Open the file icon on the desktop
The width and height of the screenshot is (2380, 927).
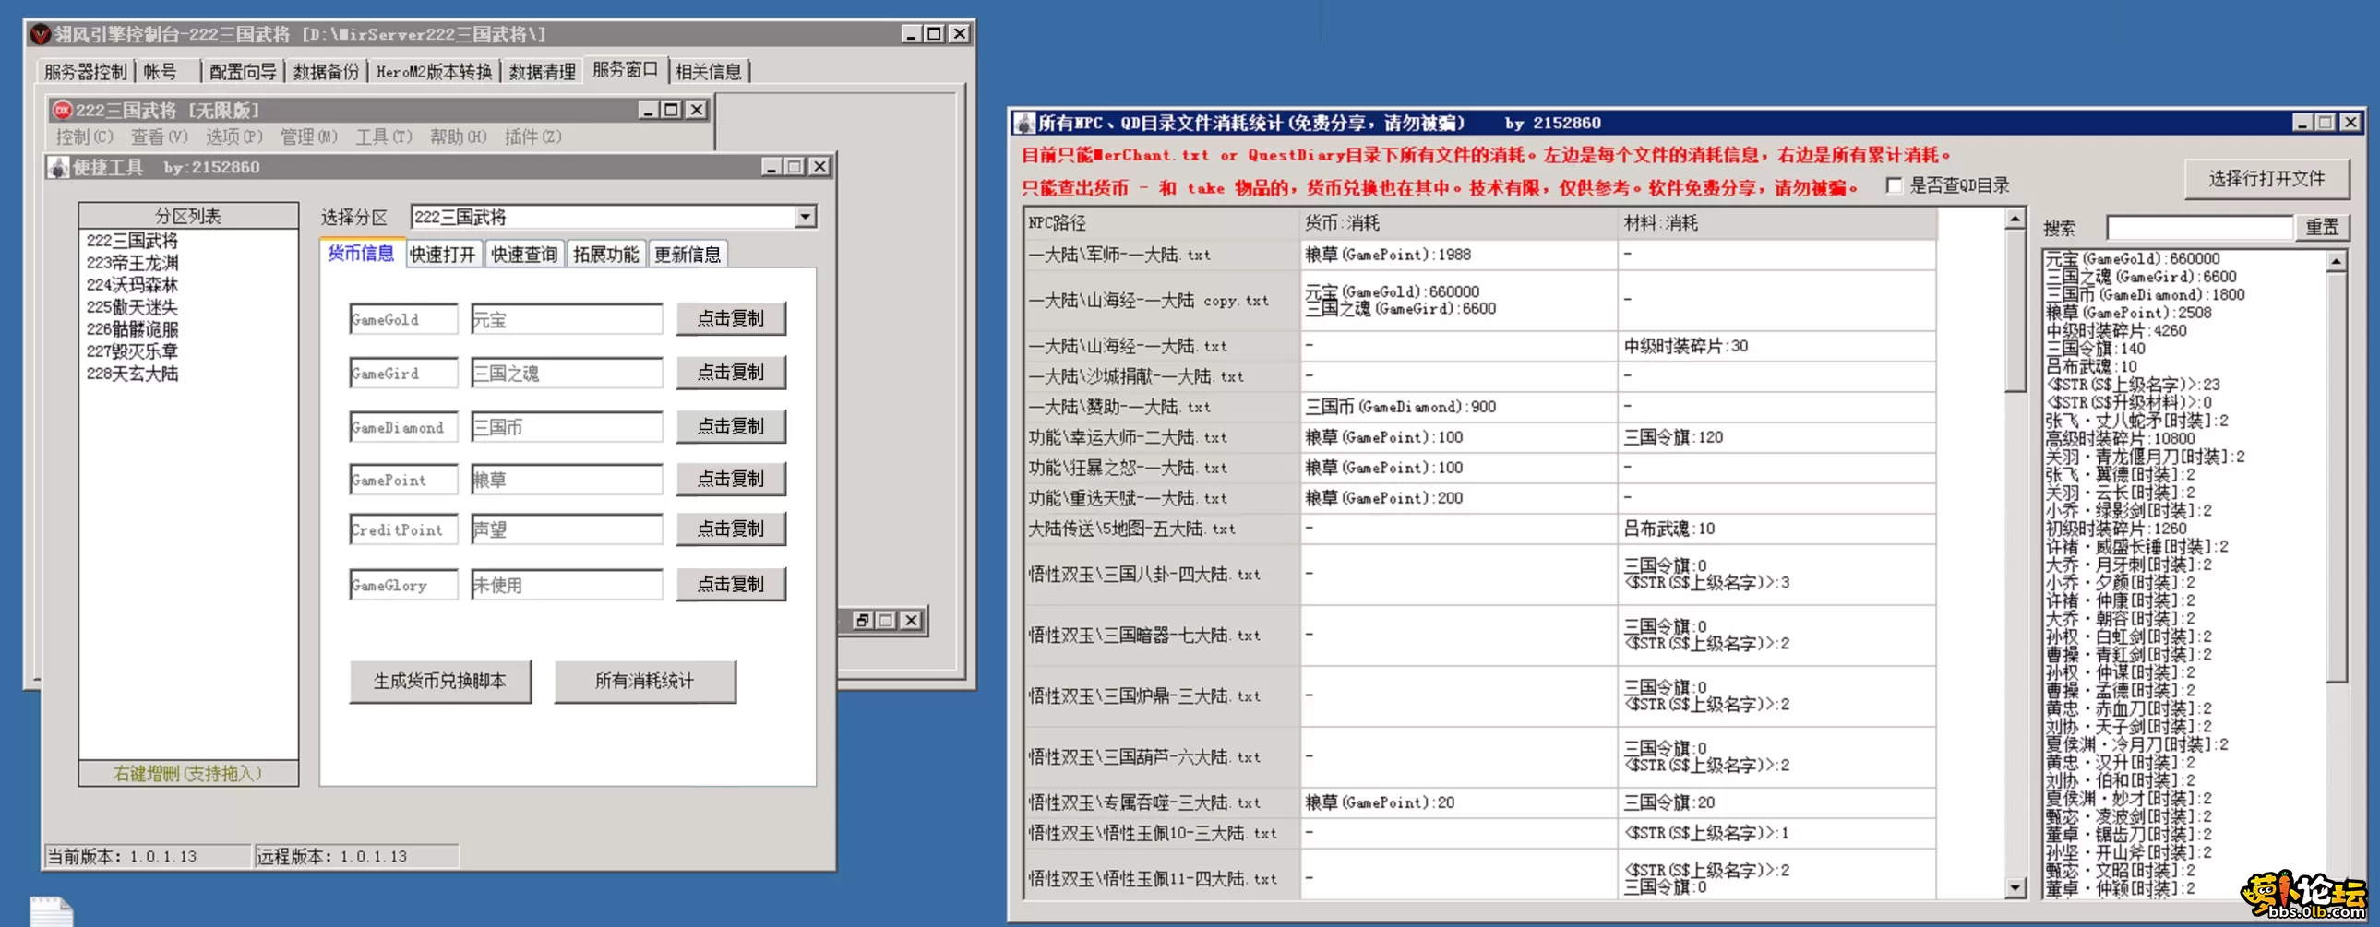click(x=51, y=911)
